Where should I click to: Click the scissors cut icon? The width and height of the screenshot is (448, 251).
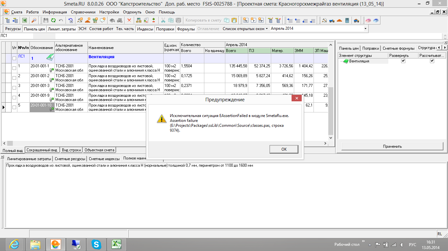(163, 20)
